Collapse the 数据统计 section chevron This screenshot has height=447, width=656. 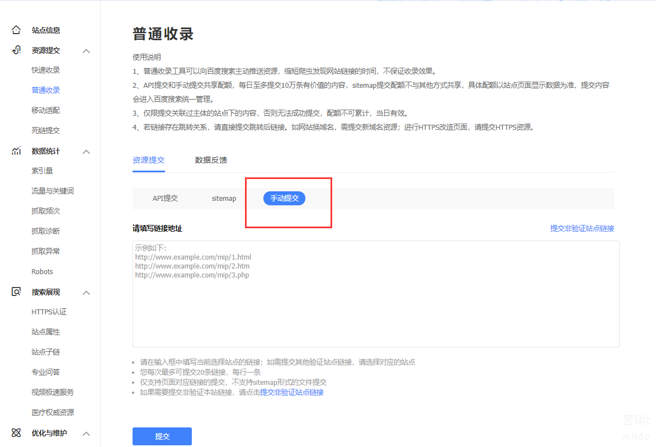pyautogui.click(x=86, y=152)
